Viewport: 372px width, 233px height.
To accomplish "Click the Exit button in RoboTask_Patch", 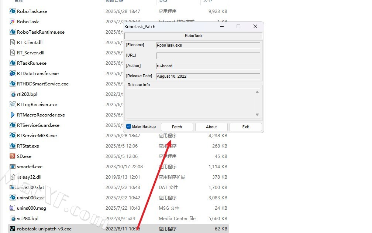I will coord(245,127).
